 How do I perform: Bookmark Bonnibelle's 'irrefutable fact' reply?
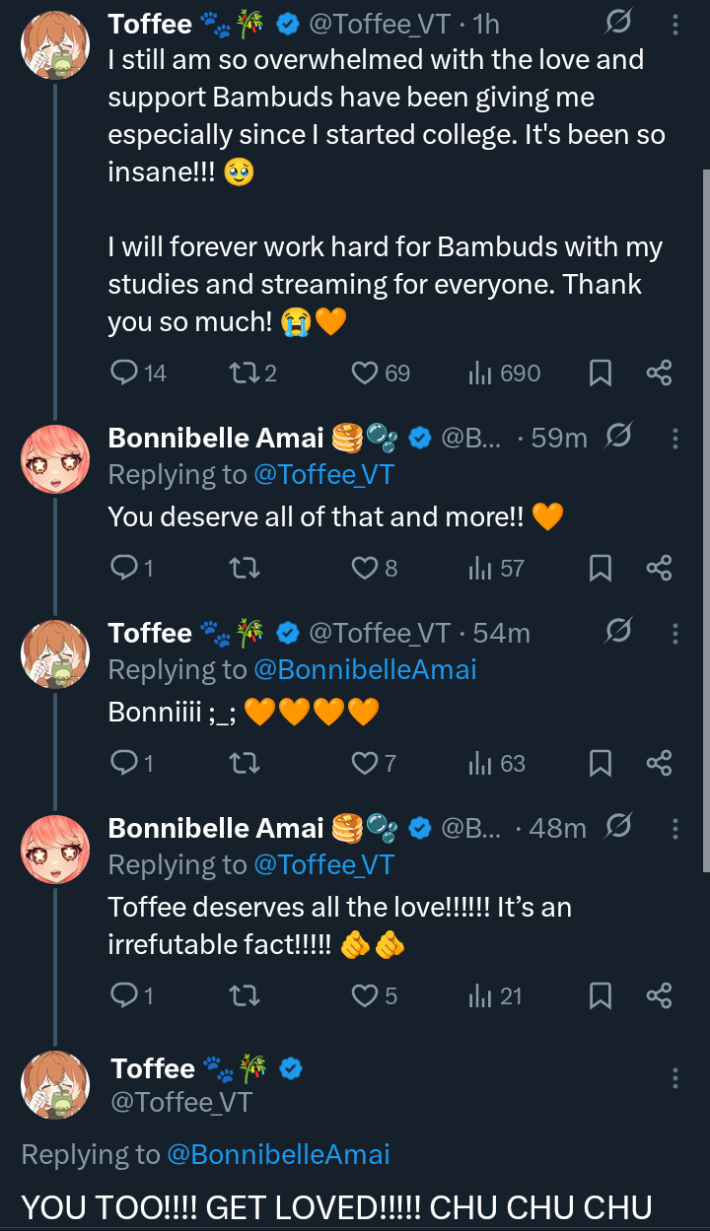pos(600,995)
